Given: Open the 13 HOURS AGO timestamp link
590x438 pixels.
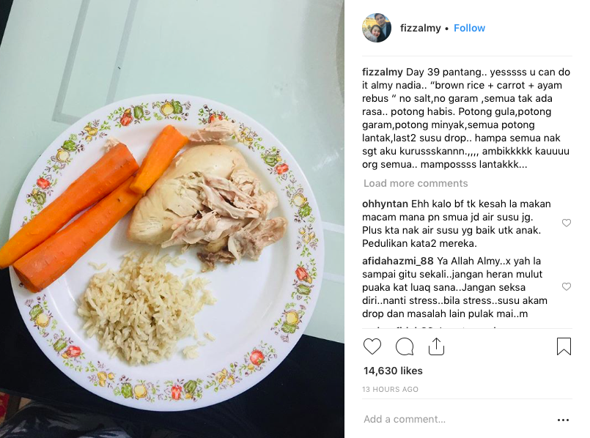Looking at the screenshot, I should (390, 390).
